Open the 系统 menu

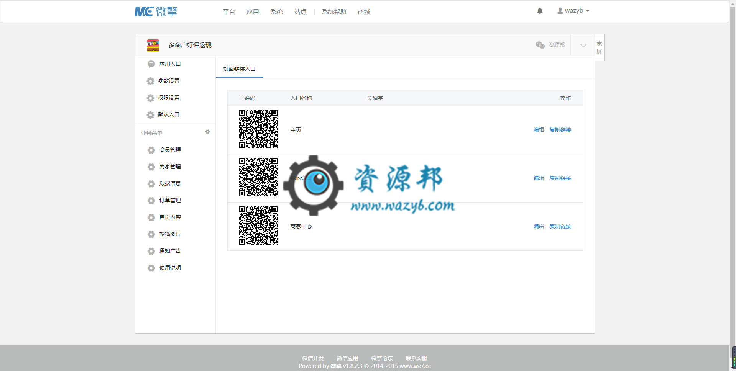tap(277, 12)
